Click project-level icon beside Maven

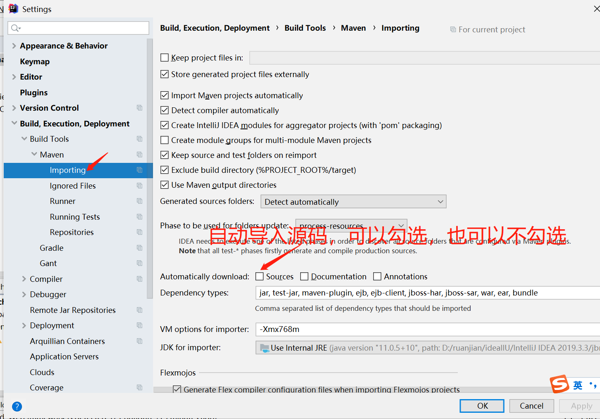click(x=139, y=155)
